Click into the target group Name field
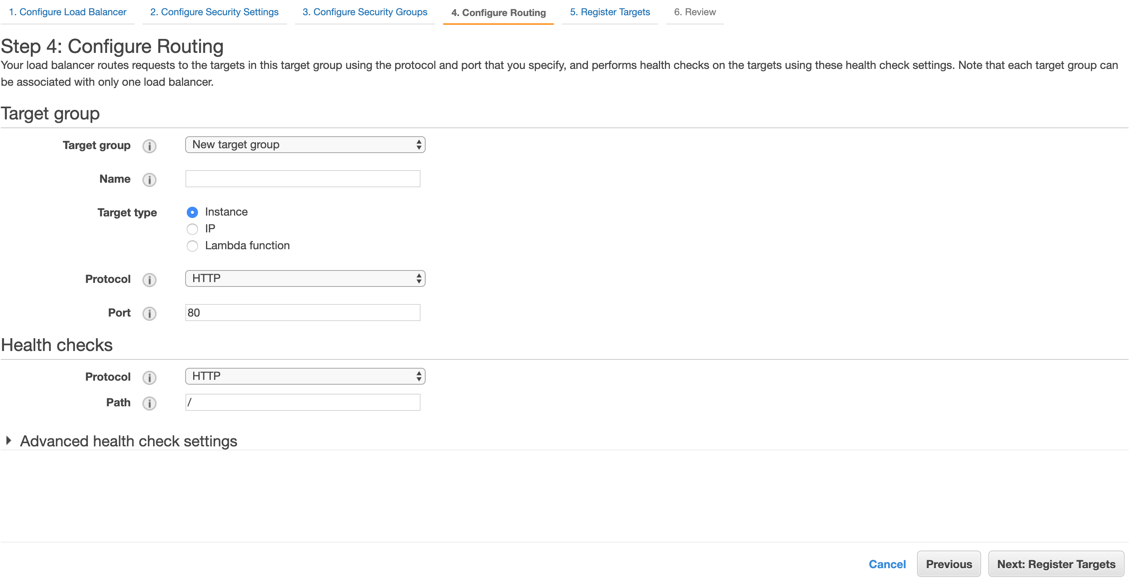Viewport: 1131px width, 581px height. [303, 179]
